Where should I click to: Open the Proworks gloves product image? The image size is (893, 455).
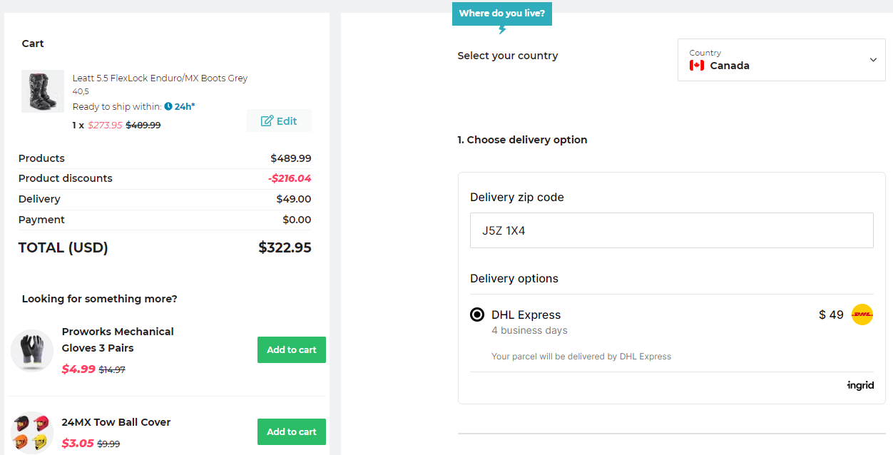click(32, 351)
